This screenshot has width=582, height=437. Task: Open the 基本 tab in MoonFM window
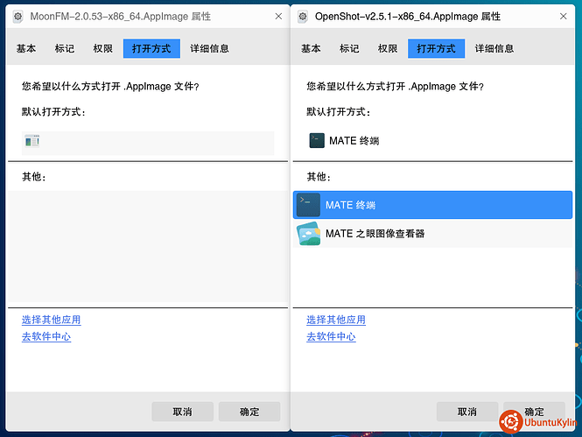[x=26, y=49]
